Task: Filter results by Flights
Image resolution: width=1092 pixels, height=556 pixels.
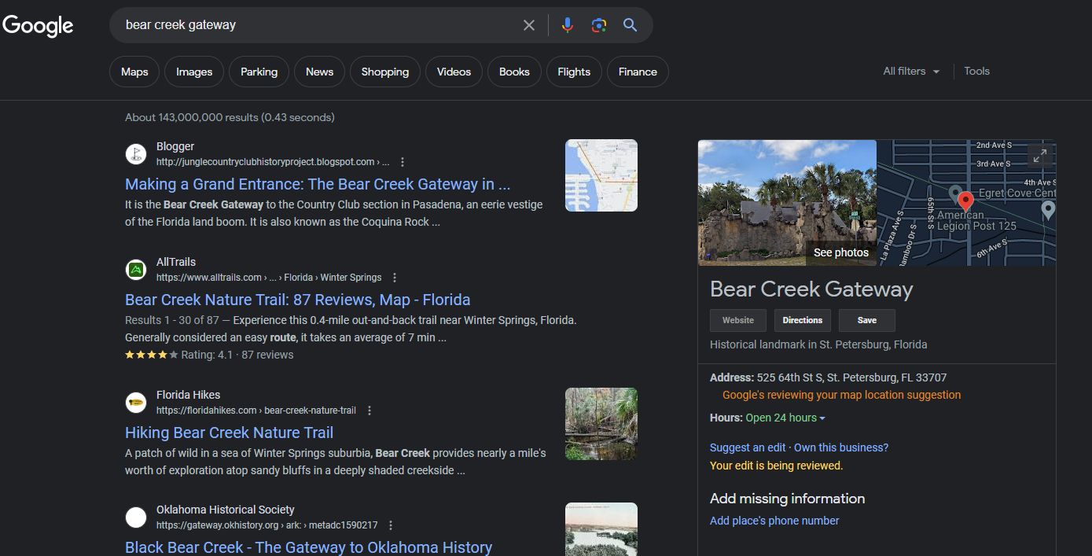Action: click(x=574, y=72)
